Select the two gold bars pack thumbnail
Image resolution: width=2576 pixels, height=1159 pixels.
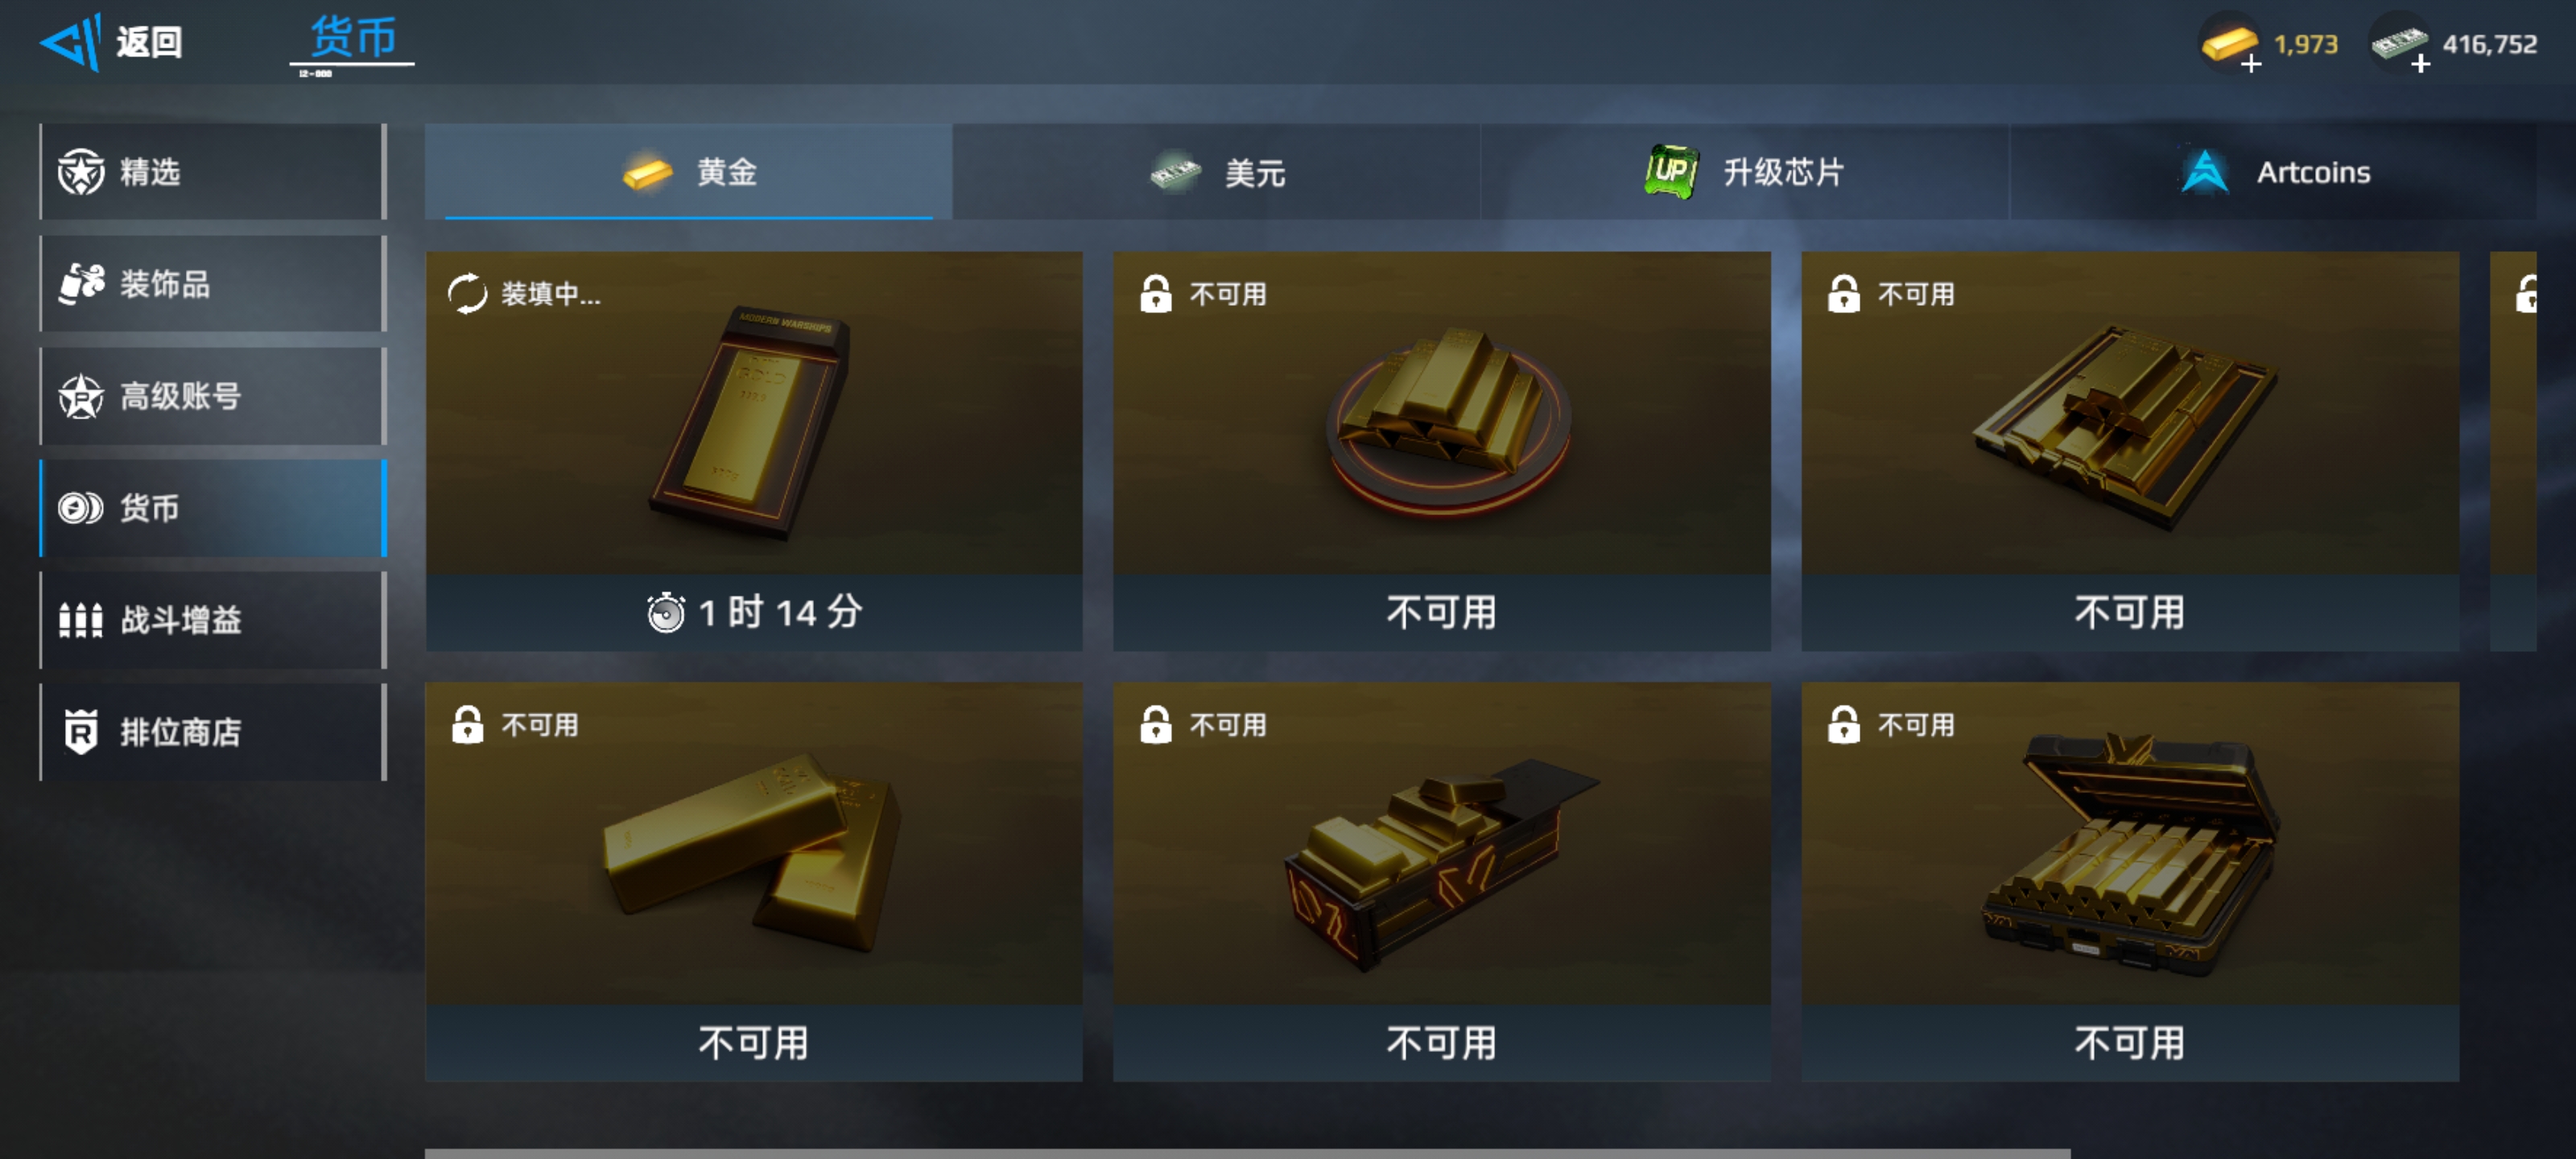pyautogui.click(x=754, y=843)
